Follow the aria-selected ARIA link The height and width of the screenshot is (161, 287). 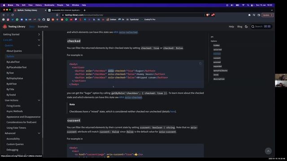(x=126, y=32)
